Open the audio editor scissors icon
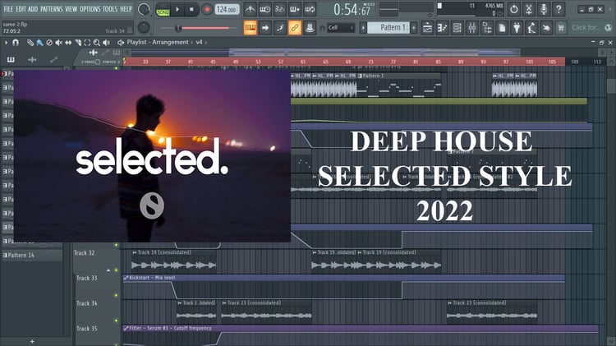 pyautogui.click(x=529, y=9)
